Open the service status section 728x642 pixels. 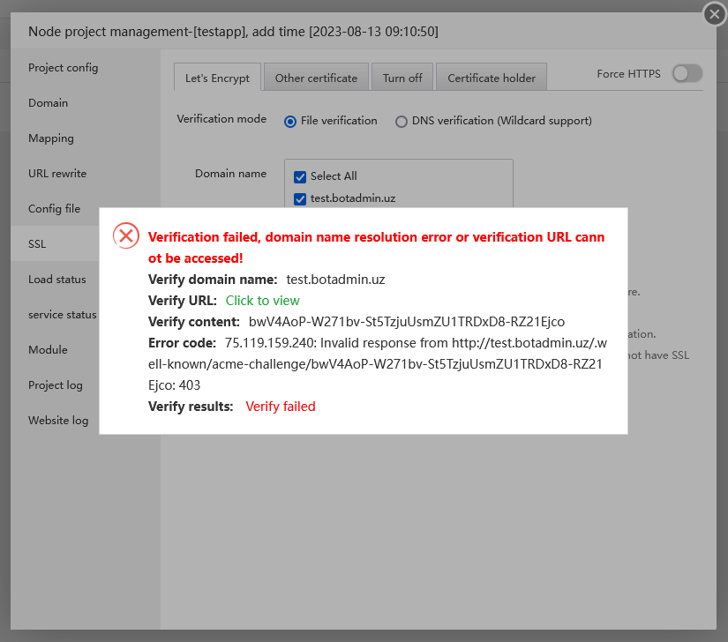pos(63,315)
